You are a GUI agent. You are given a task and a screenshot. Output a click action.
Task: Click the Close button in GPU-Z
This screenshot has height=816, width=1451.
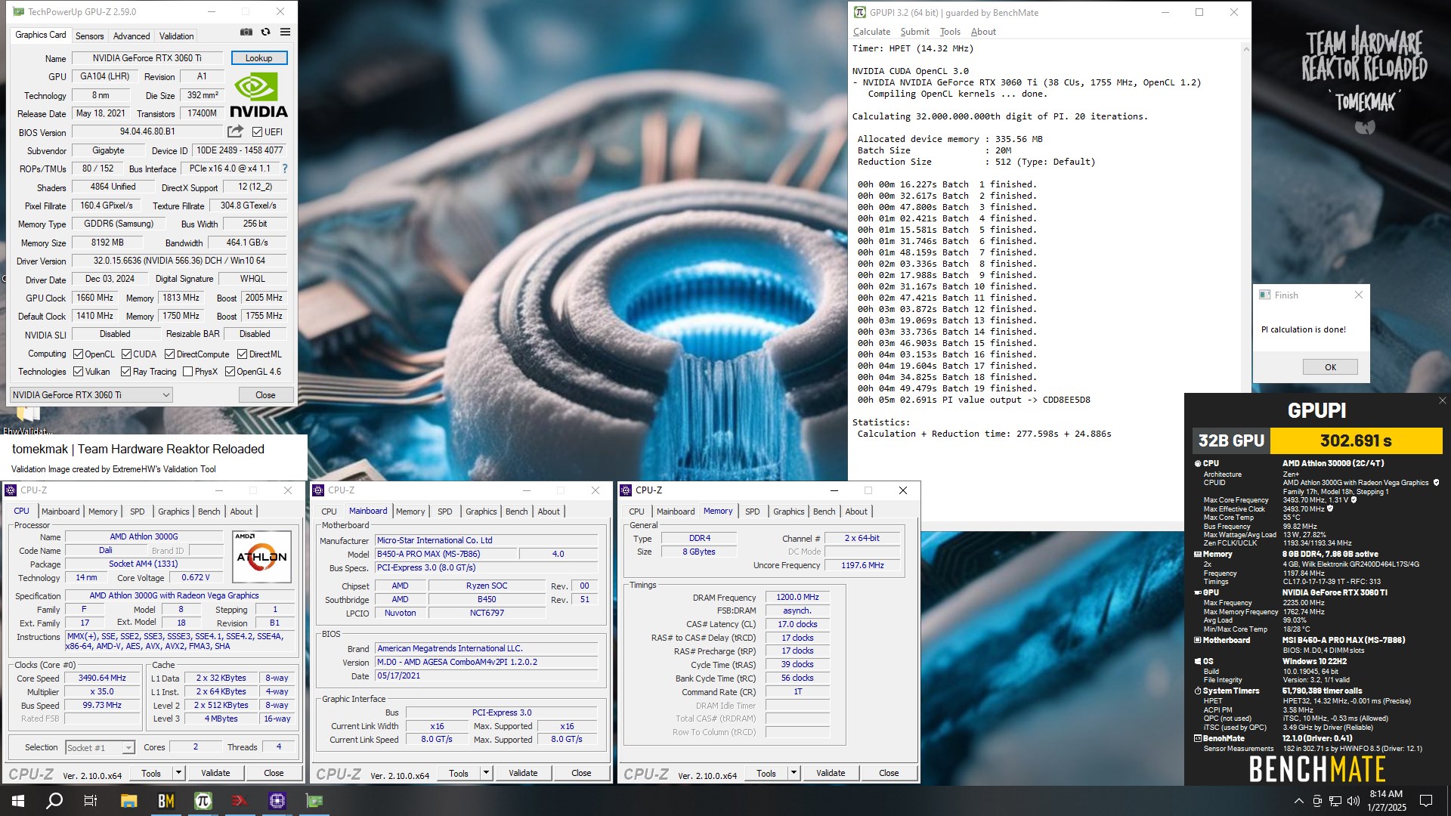coord(265,395)
